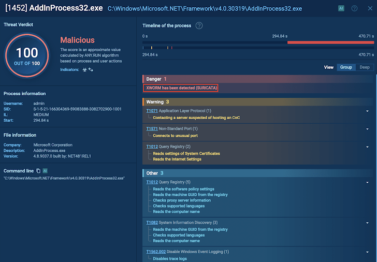Collapse the T1571 Non-Standard Port entry

pyautogui.click(x=367, y=128)
